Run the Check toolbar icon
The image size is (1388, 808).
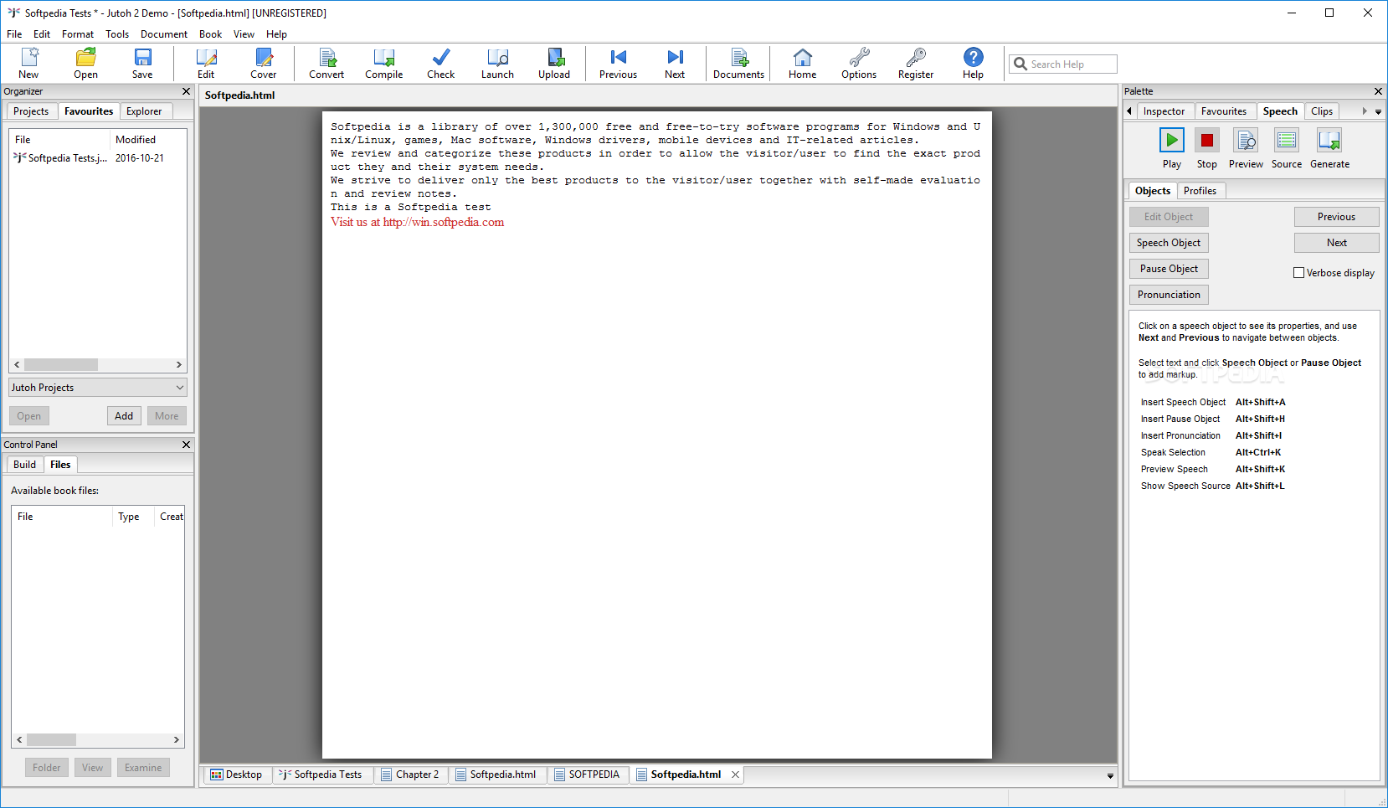pyautogui.click(x=441, y=64)
